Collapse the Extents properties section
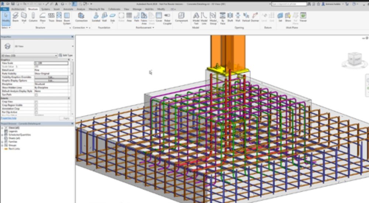The image size is (369, 203). pos(69,98)
